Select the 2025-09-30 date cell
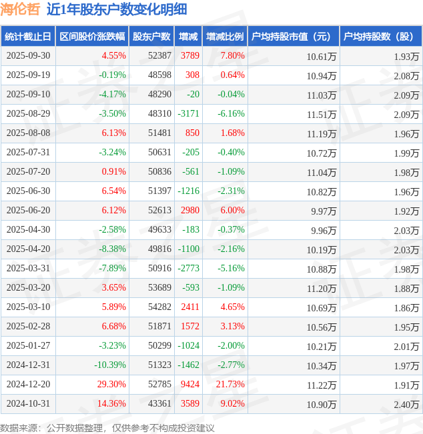Screen dimensions: 423x434 28,56
